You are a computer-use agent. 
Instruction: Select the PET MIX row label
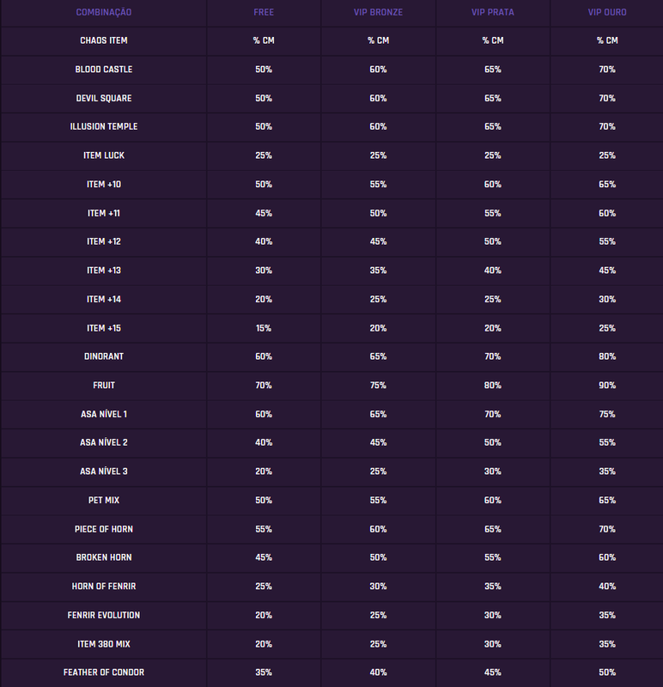[104, 501]
